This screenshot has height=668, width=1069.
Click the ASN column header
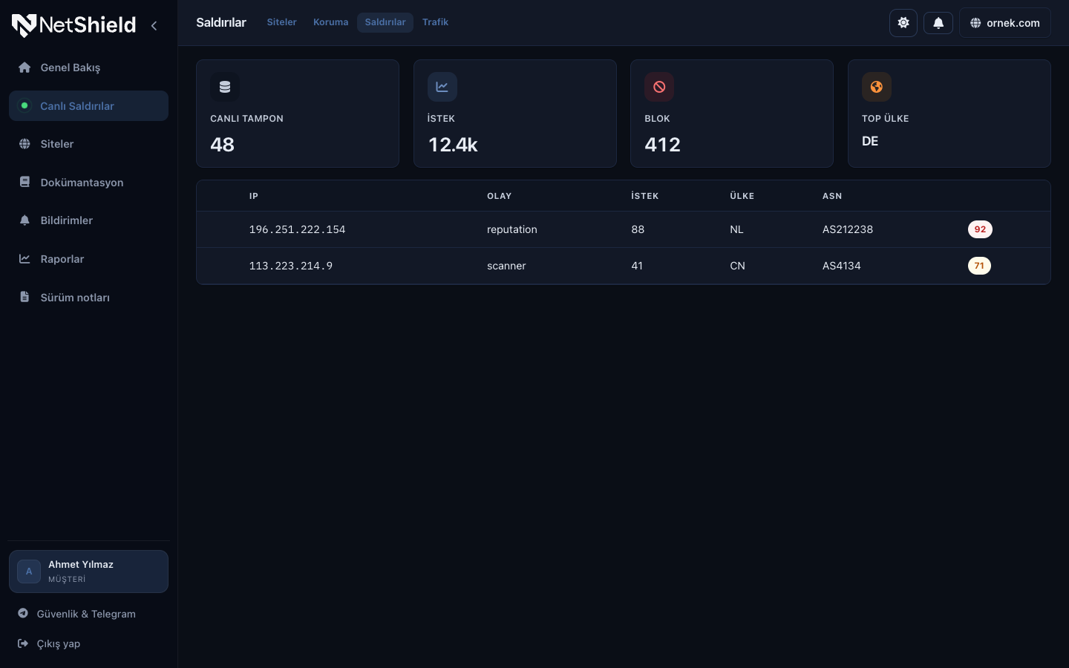(x=832, y=196)
